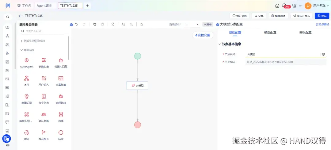Open the 工作台 tab
The height and width of the screenshot is (150, 331).
coord(24,6)
